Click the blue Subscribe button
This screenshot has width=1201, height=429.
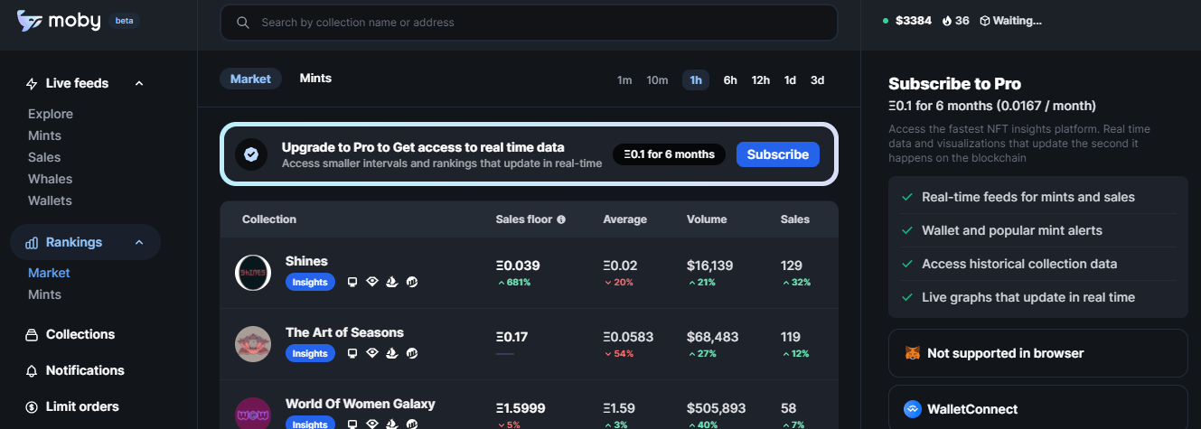click(x=778, y=154)
